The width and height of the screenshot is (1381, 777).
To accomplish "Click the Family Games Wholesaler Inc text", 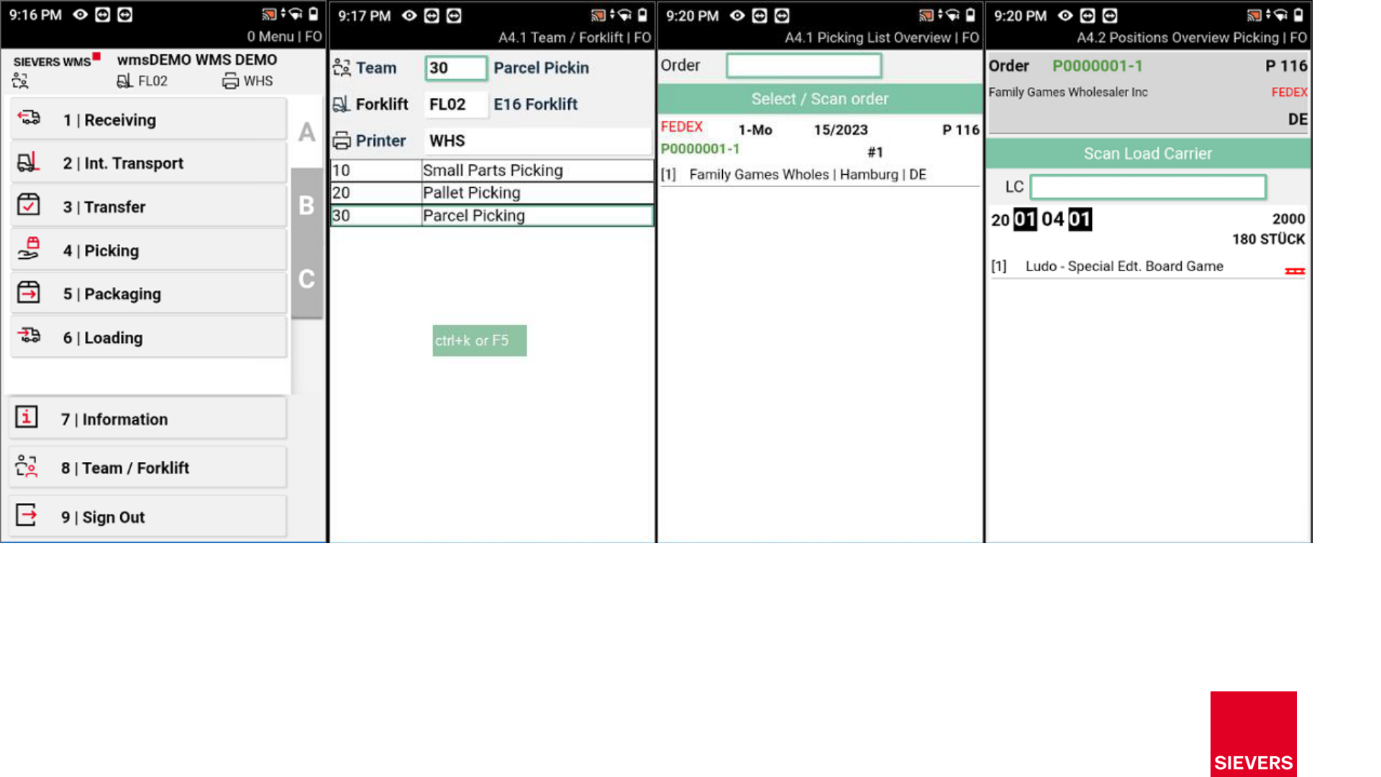I will tap(1068, 92).
